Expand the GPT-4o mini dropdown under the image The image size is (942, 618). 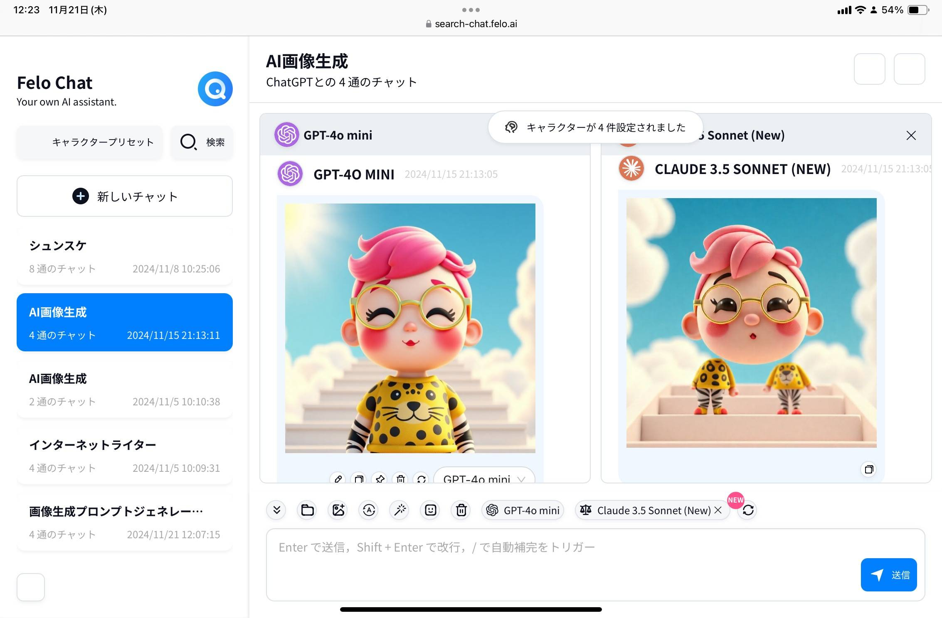click(x=484, y=478)
